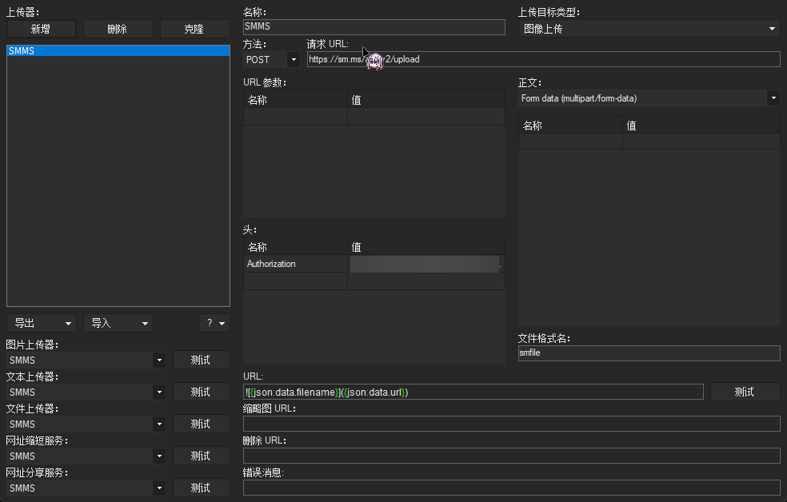Click the 名称 column header in 正文 table
This screenshot has width=787, height=502.
point(570,125)
